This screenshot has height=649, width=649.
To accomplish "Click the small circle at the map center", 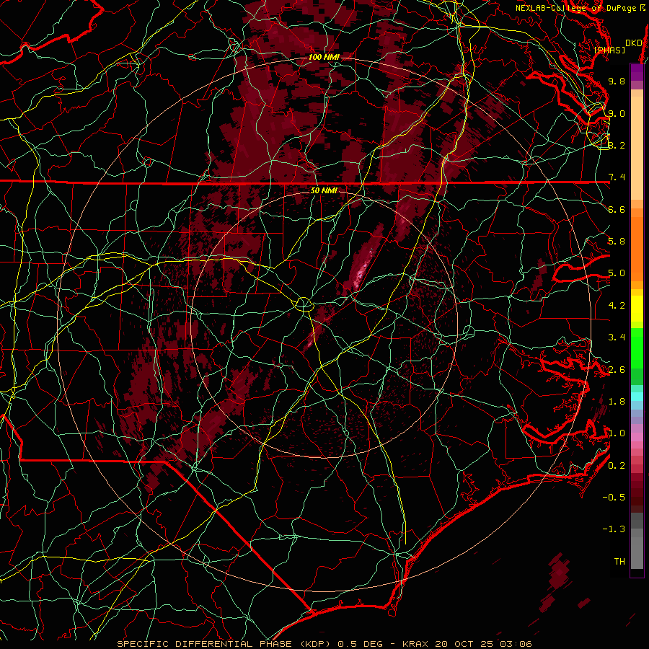I will (x=304, y=304).
